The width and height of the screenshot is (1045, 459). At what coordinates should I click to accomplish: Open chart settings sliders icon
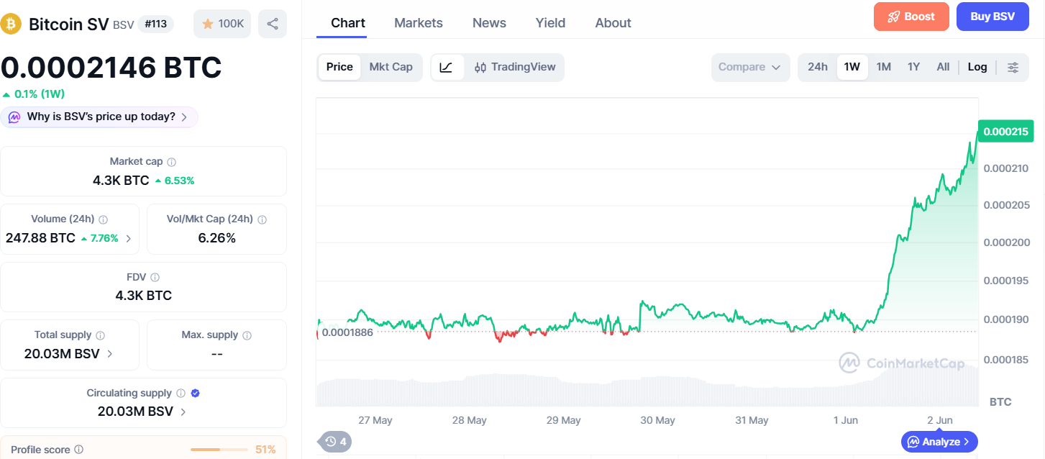(x=1013, y=67)
